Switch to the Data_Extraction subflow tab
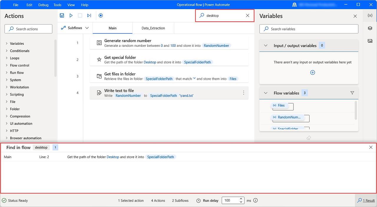 click(x=153, y=28)
